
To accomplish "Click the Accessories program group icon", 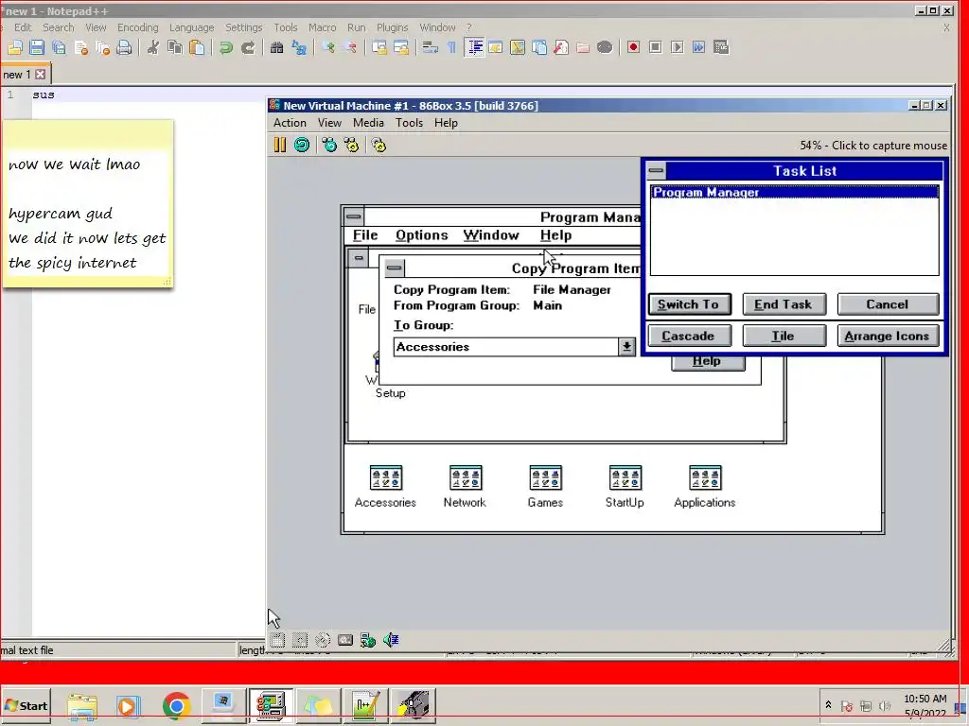I will click(x=385, y=487).
